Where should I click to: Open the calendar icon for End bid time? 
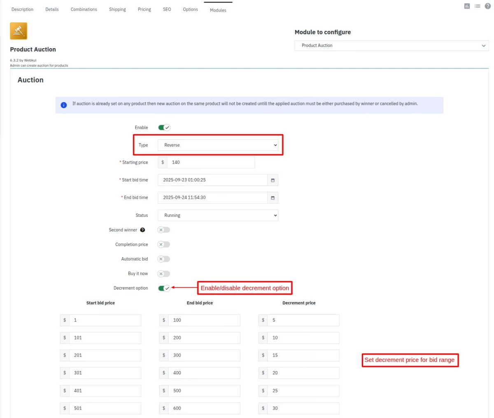pos(273,198)
